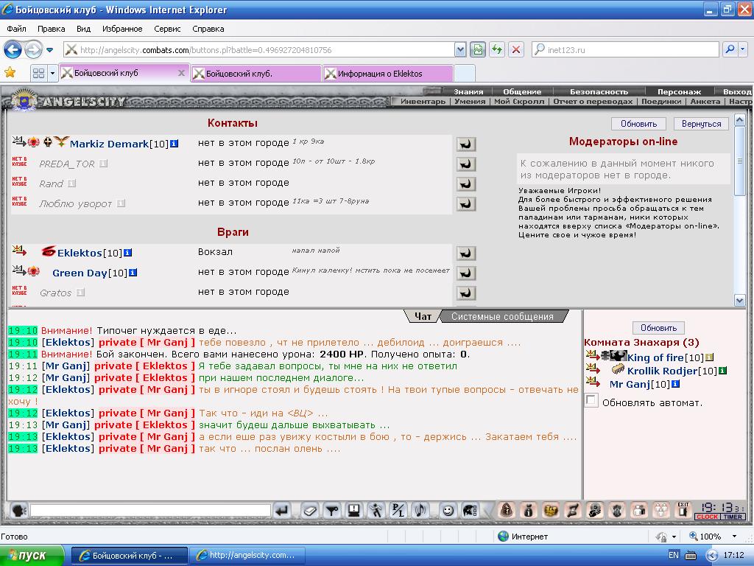
Task: Click the info icon beside Eklektos
Action: click(x=127, y=253)
